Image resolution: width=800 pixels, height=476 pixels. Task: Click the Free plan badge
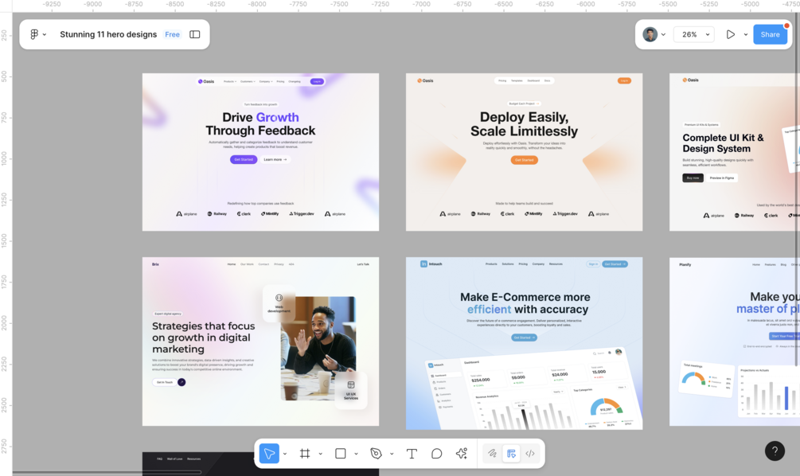point(172,34)
